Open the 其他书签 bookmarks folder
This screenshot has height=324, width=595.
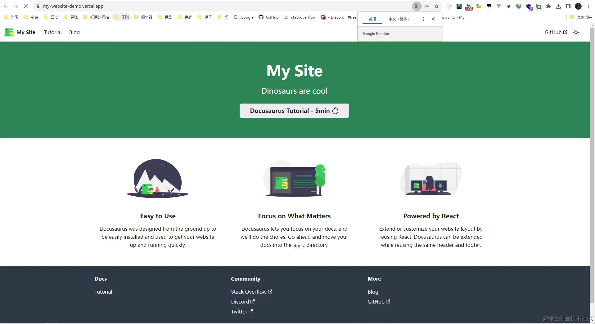pos(581,17)
